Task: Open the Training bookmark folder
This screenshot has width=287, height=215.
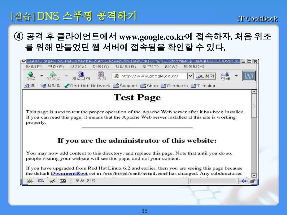Action: pos(203,86)
